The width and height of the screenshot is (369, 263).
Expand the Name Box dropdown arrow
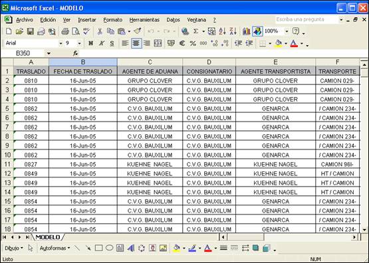(49, 53)
